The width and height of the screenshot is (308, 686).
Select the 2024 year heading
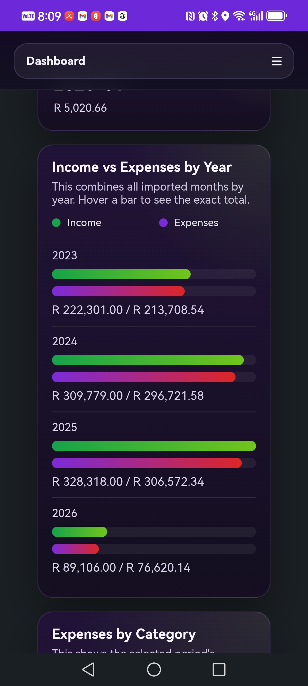click(64, 342)
